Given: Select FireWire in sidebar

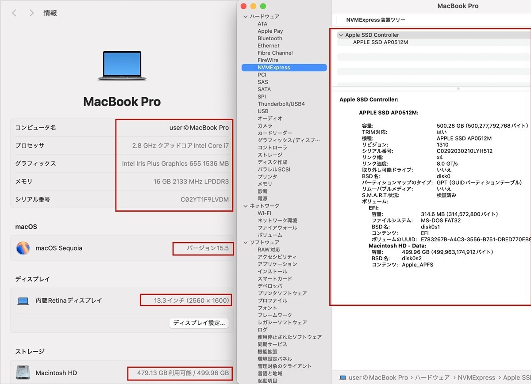Looking at the screenshot, I should 268,60.
